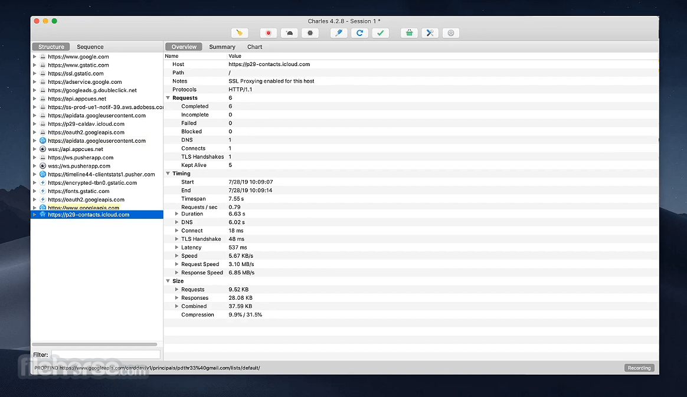The image size is (687, 397).
Task: Click the lightning icon beside encrypted-tbn0.gstatic.com
Action: [42, 182]
